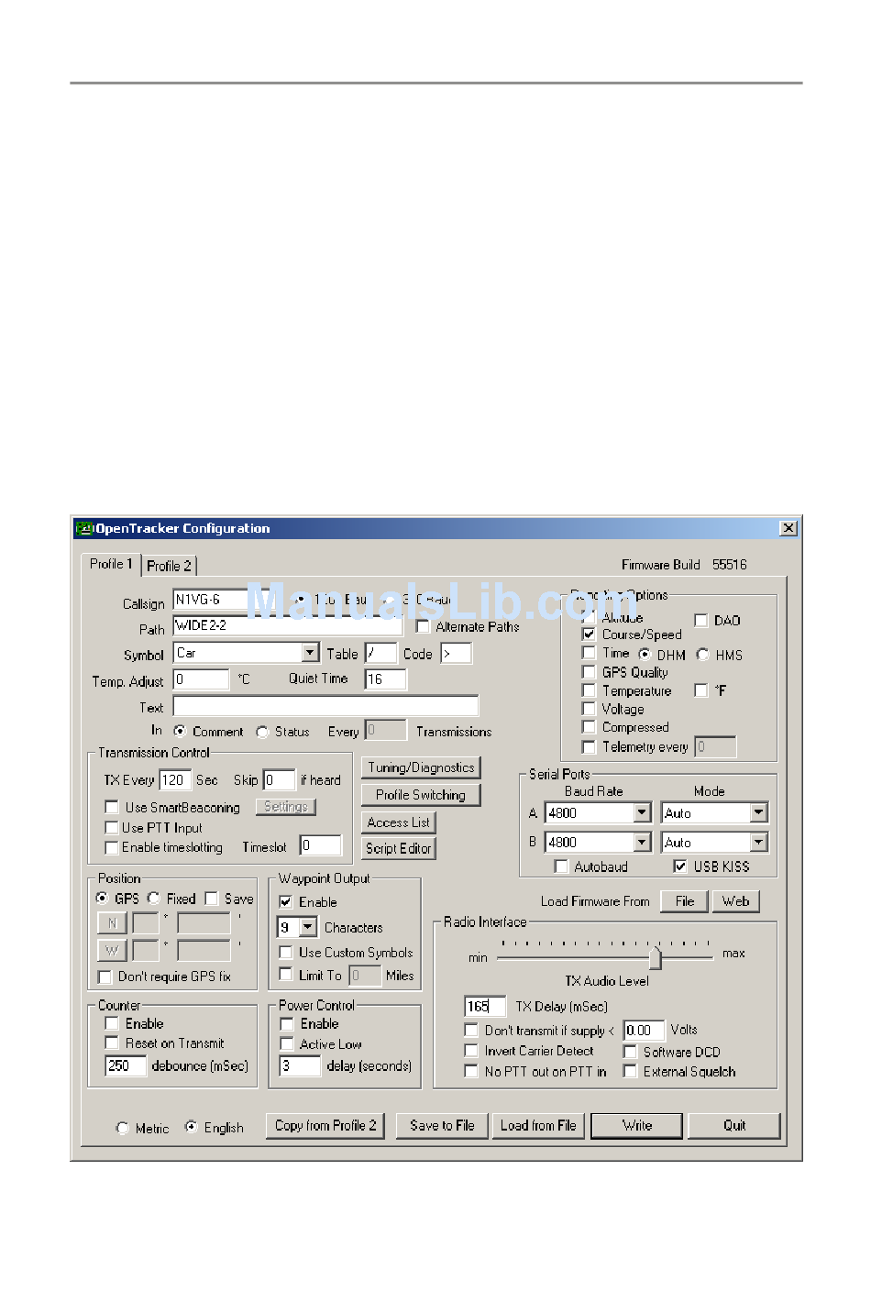
Task: Enable the Counter checkbox
Action: point(112,1023)
